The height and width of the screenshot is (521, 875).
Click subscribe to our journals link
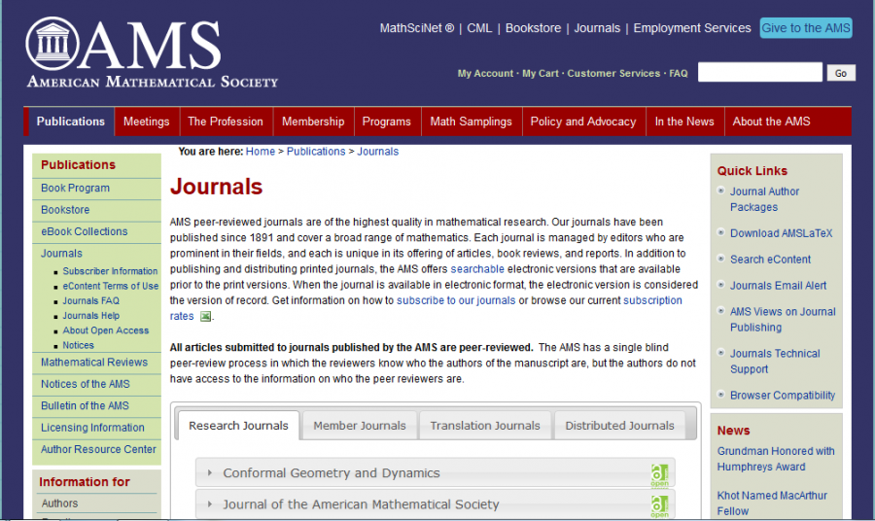(x=456, y=300)
